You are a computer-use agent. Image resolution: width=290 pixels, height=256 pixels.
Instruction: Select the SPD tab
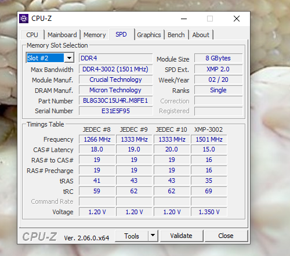click(121, 34)
